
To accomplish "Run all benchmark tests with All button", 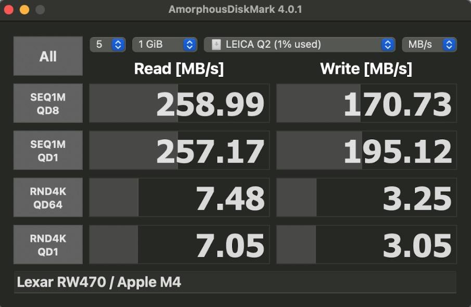I will point(48,56).
